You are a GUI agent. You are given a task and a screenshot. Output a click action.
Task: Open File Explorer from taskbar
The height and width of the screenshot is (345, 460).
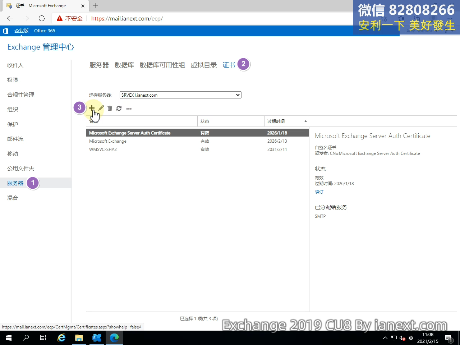[79, 338]
